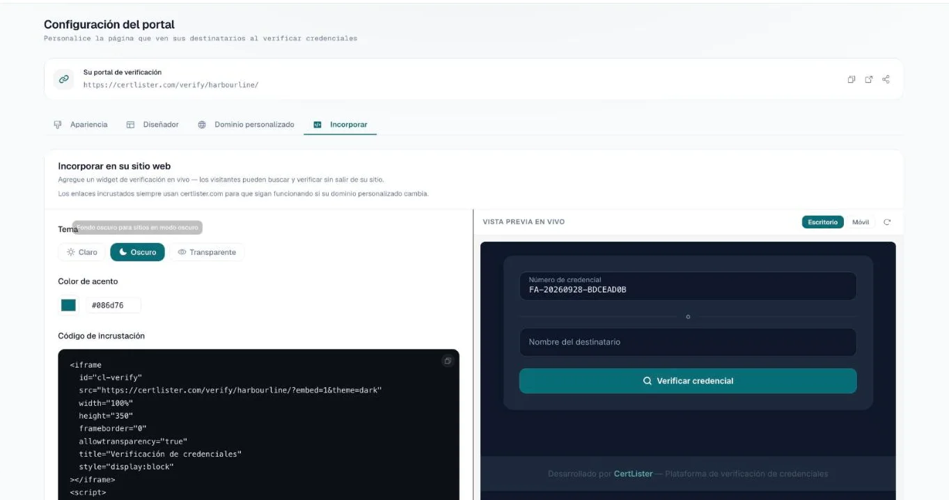The width and height of the screenshot is (949, 500).
Task: Switch preview to Móvil view
Action: coord(861,222)
